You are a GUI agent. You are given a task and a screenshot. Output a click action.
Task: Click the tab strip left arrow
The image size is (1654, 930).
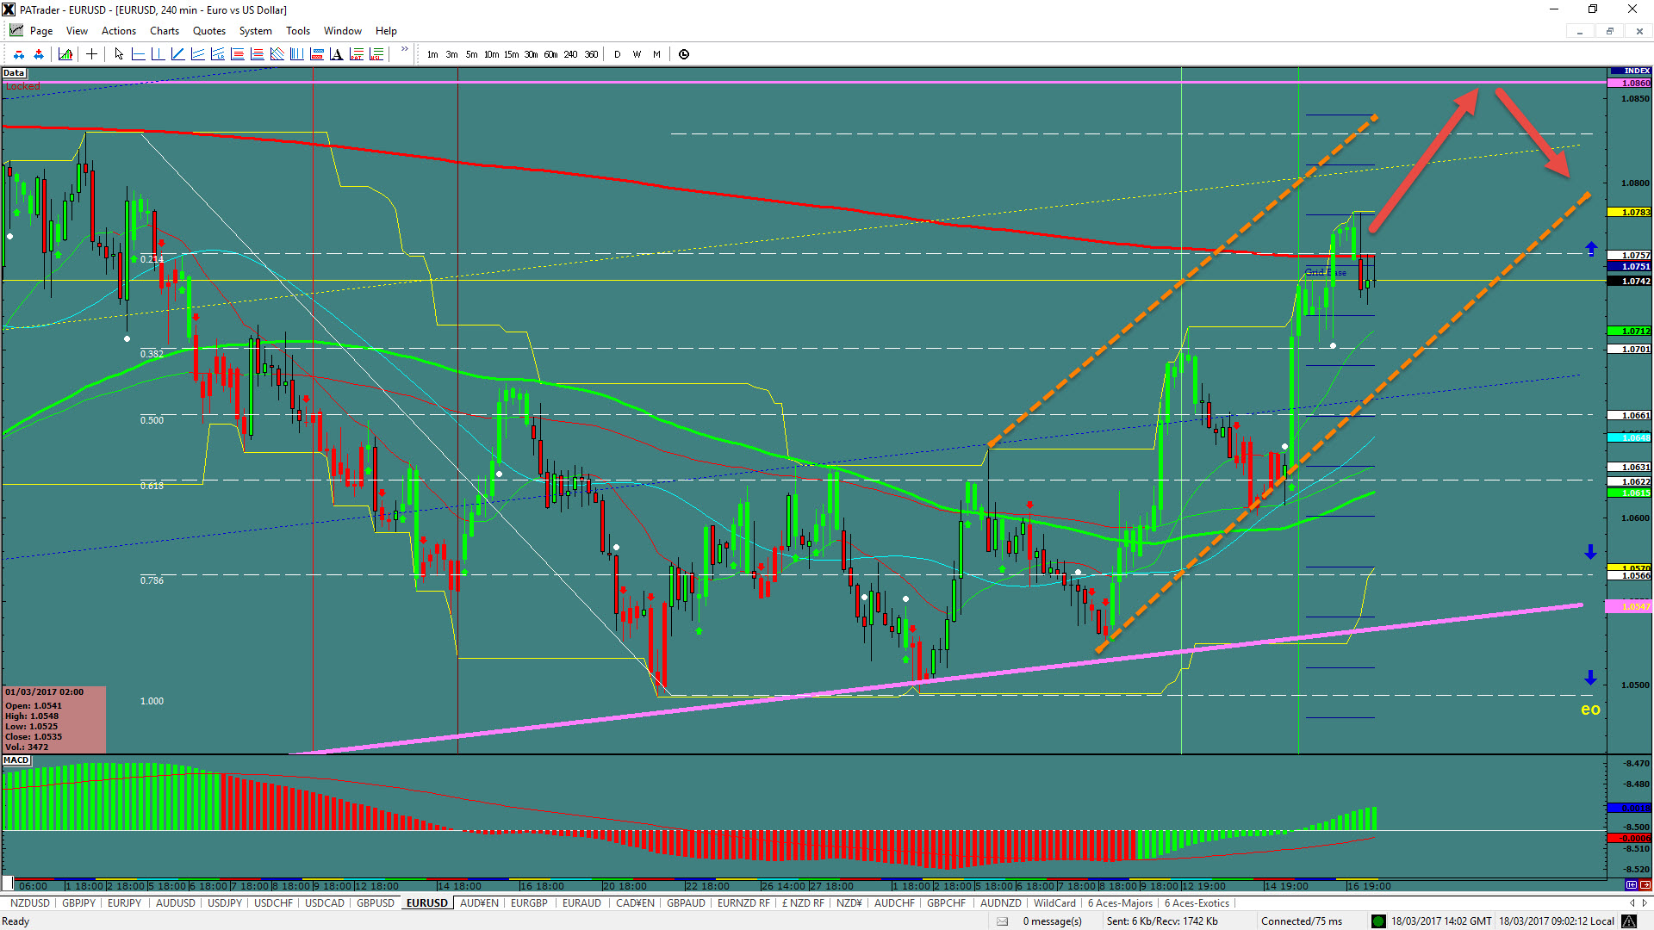pos(1632,903)
